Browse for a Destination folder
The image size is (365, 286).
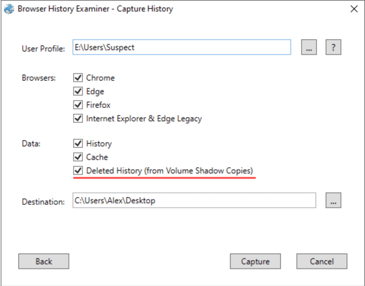pos(333,200)
